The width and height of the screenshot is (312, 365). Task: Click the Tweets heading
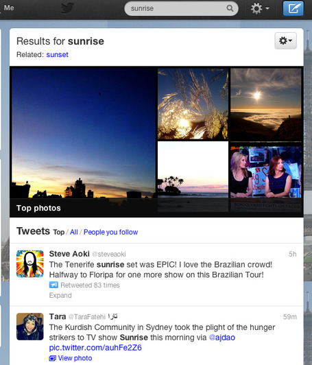[x=33, y=231]
